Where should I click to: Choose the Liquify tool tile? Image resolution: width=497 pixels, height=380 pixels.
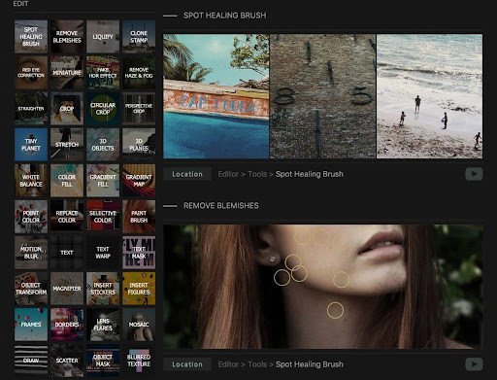pyautogui.click(x=103, y=37)
